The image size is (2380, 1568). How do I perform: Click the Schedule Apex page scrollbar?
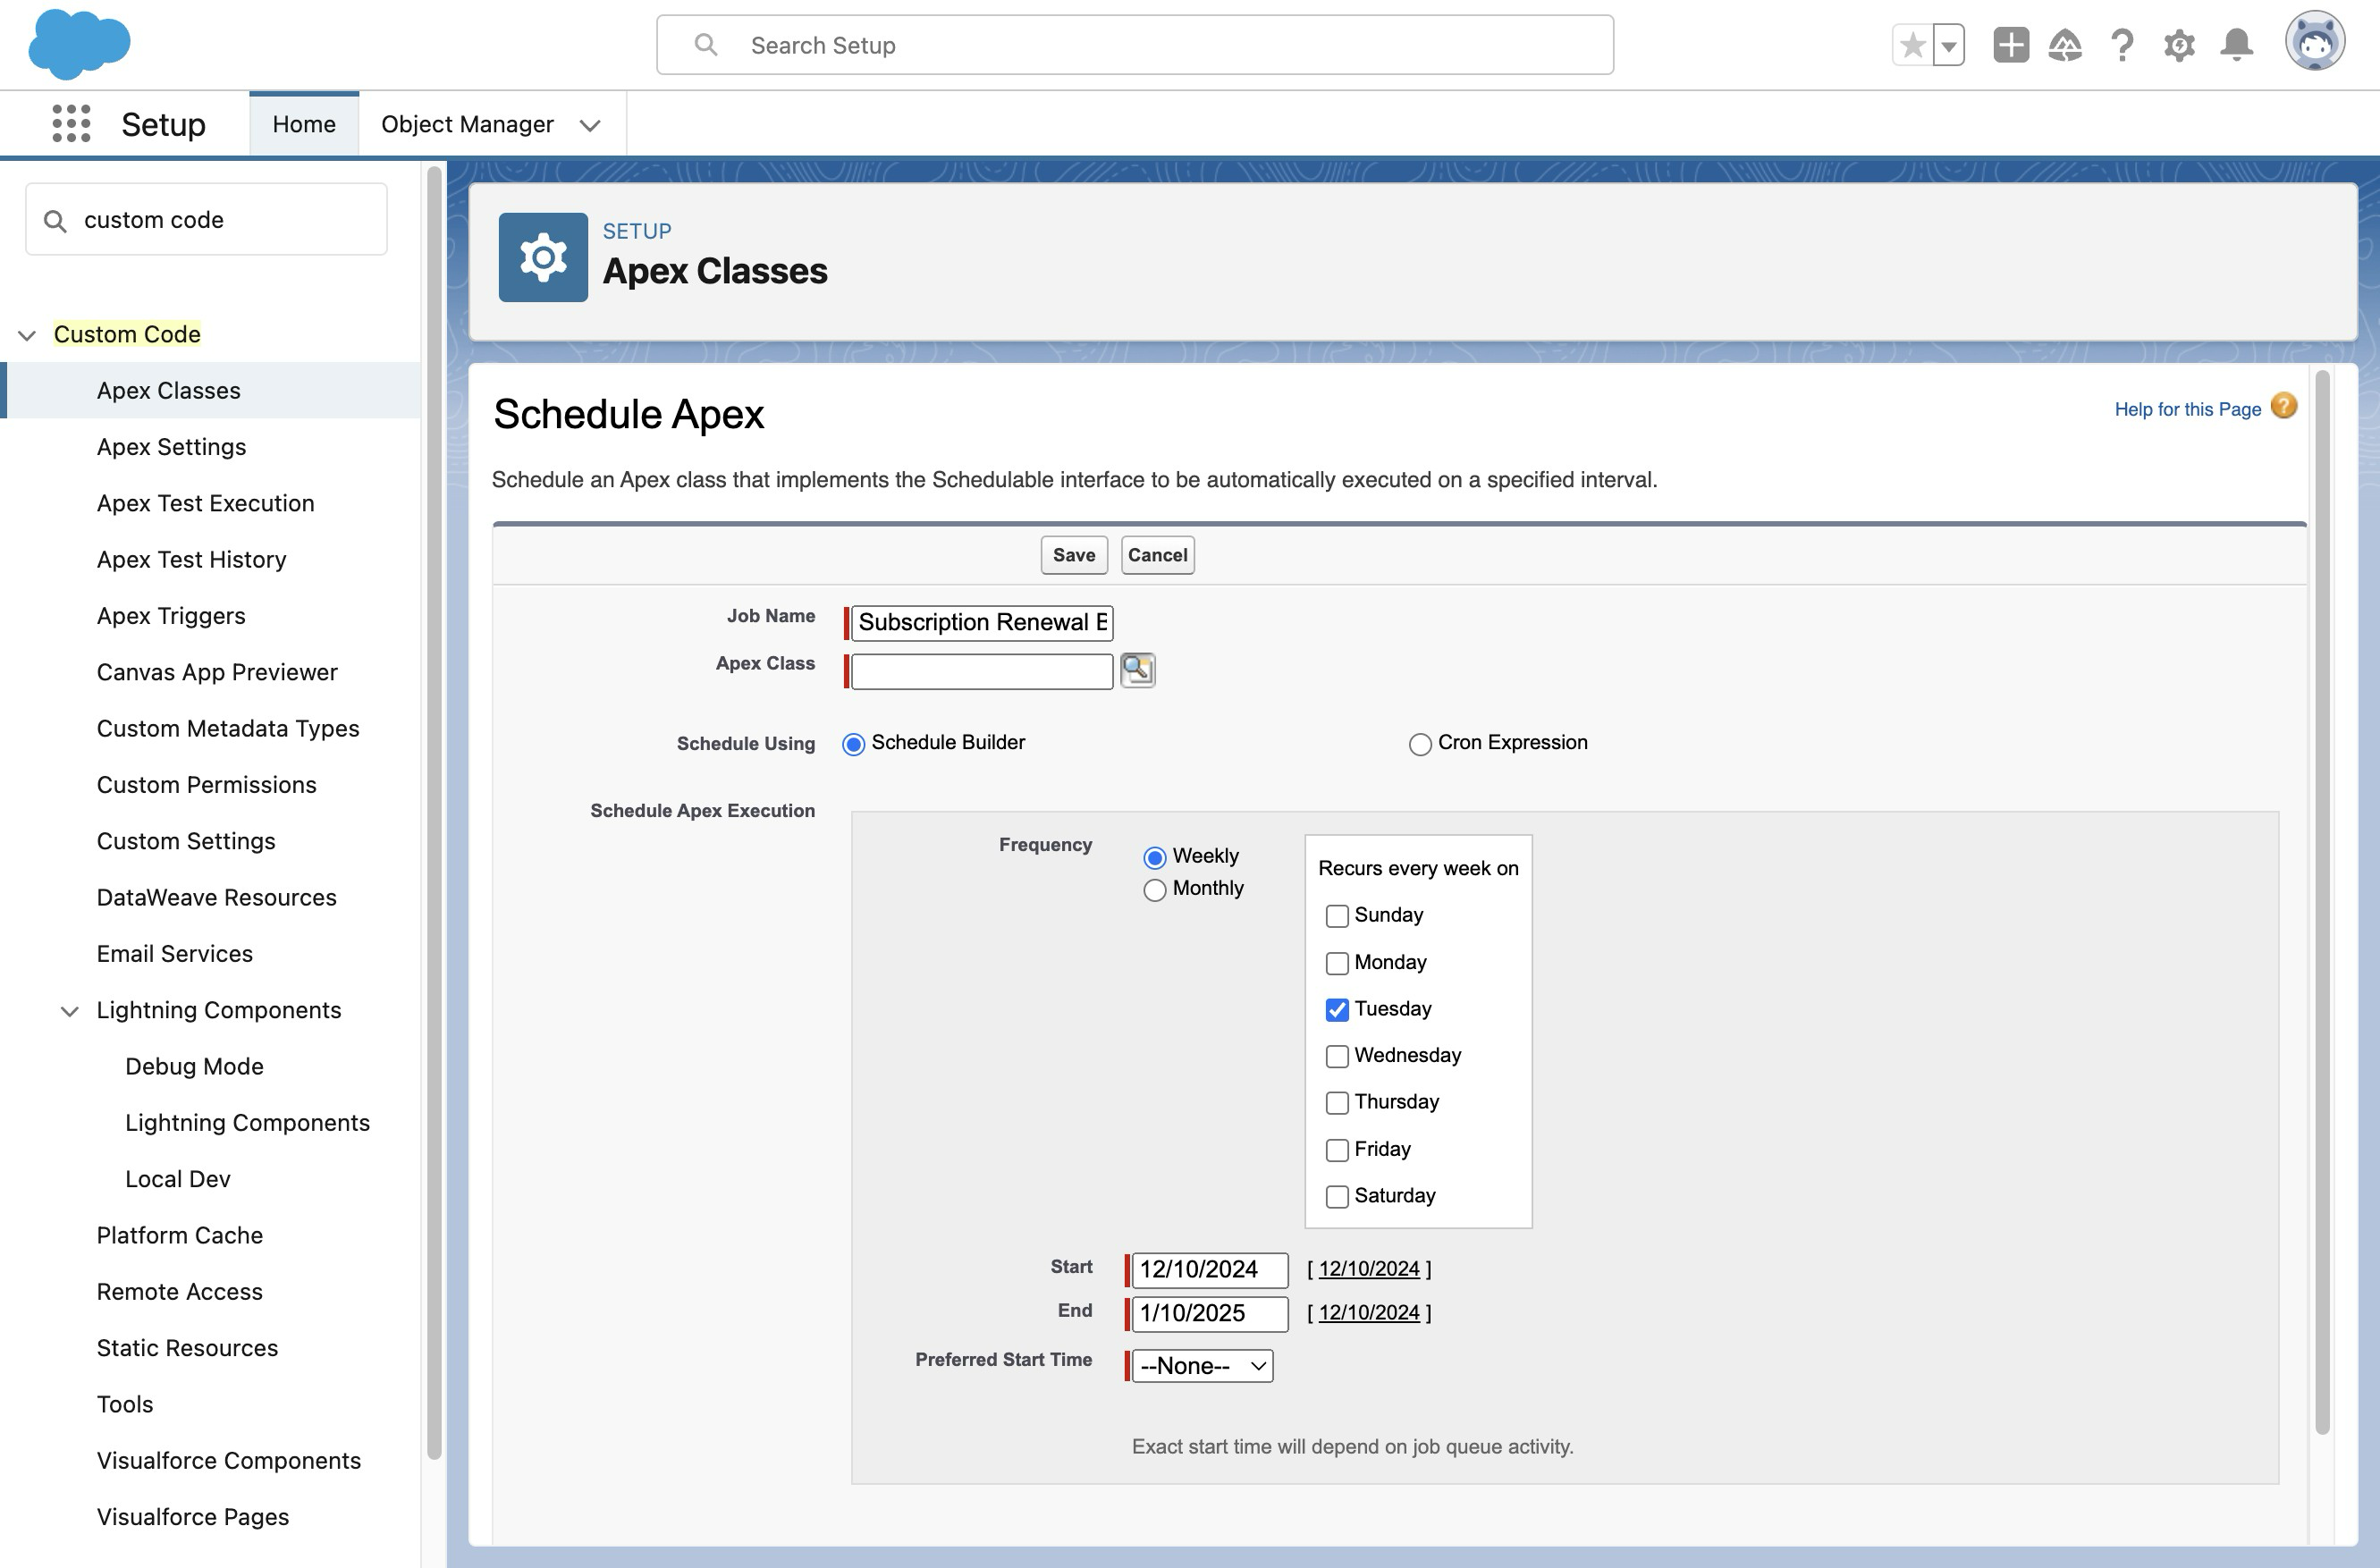click(2322, 902)
